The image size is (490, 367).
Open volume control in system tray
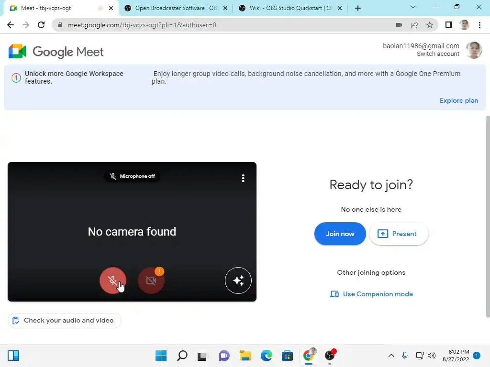(x=432, y=356)
